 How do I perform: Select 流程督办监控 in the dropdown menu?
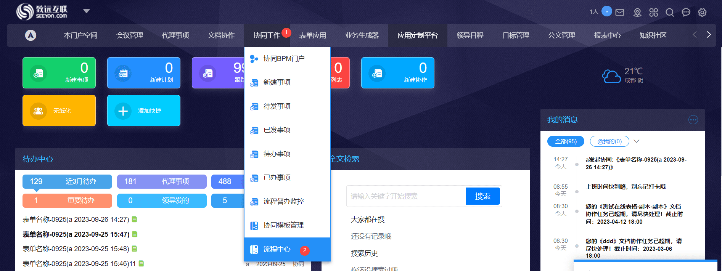point(287,202)
